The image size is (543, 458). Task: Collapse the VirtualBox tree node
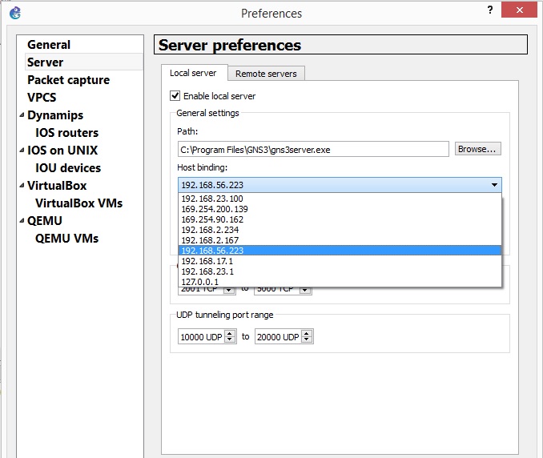click(x=22, y=186)
